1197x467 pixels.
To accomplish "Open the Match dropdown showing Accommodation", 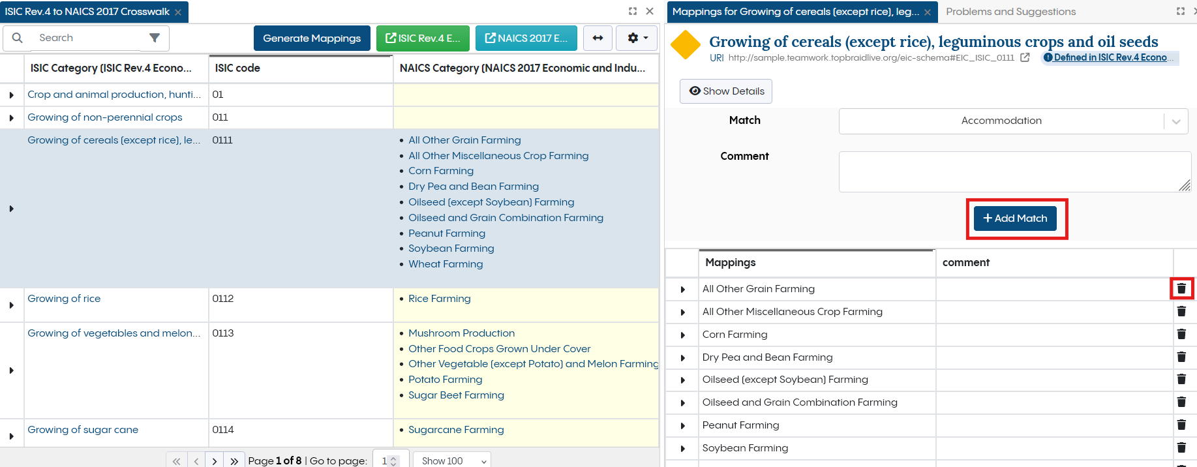I will point(1013,121).
